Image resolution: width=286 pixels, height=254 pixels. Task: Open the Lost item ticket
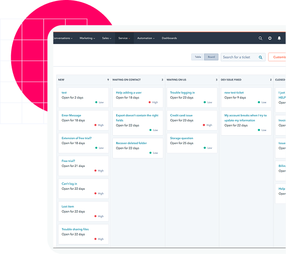(x=68, y=206)
